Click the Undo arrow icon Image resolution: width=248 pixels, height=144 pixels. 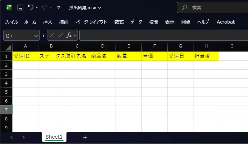31,7
